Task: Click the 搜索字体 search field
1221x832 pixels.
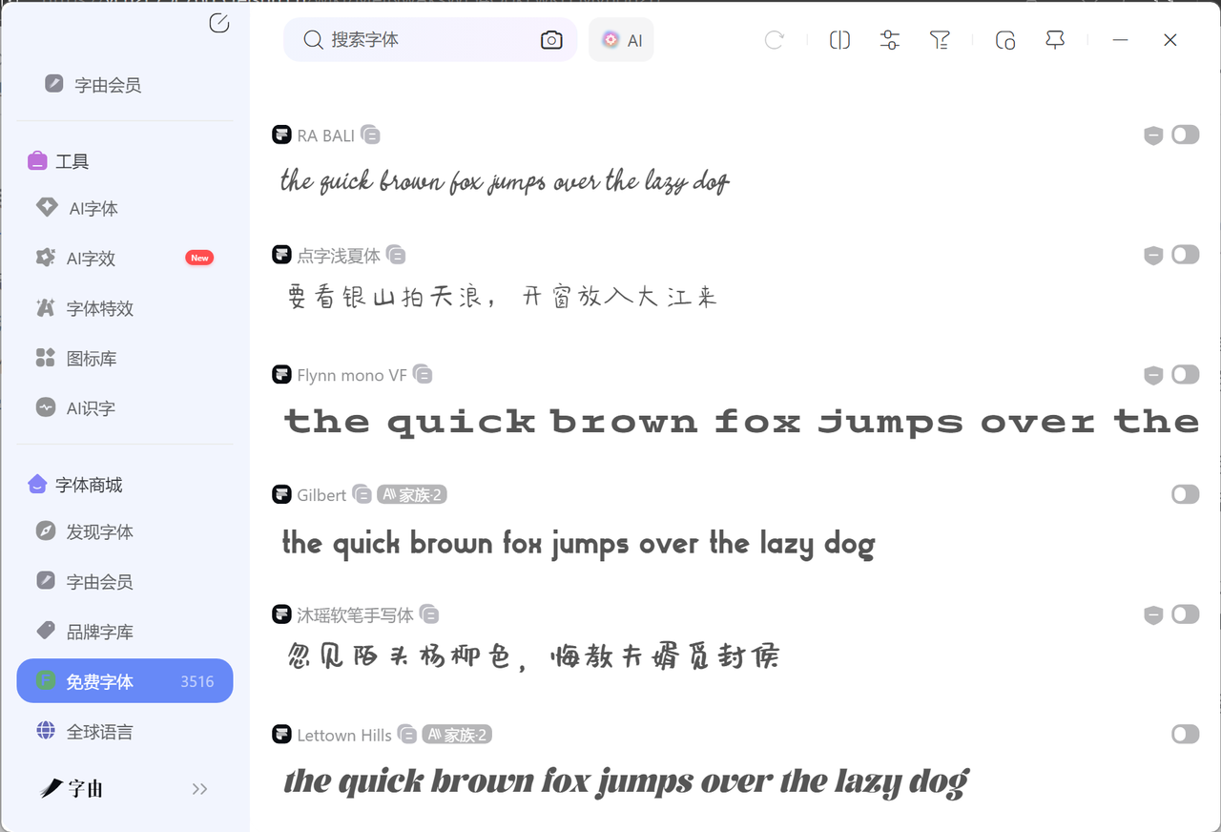Action: pyautogui.click(x=429, y=40)
